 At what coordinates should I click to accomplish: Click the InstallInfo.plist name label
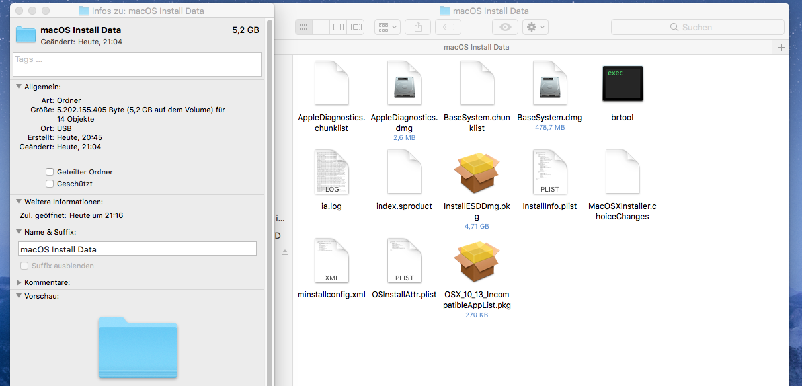coord(549,206)
